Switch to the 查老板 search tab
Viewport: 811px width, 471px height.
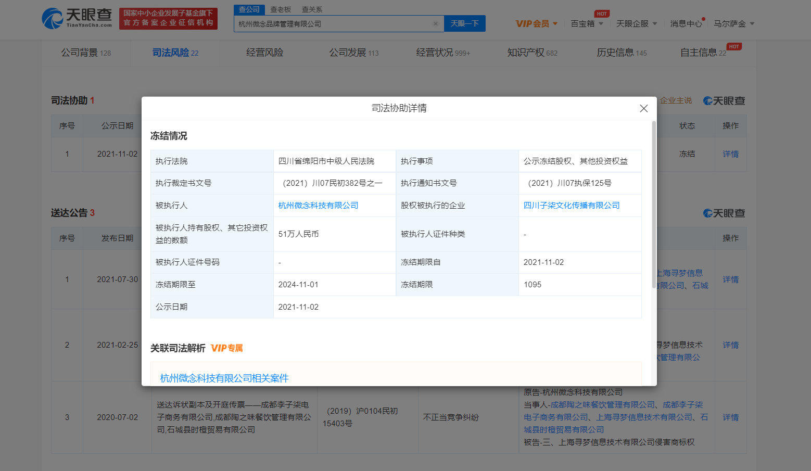point(281,9)
